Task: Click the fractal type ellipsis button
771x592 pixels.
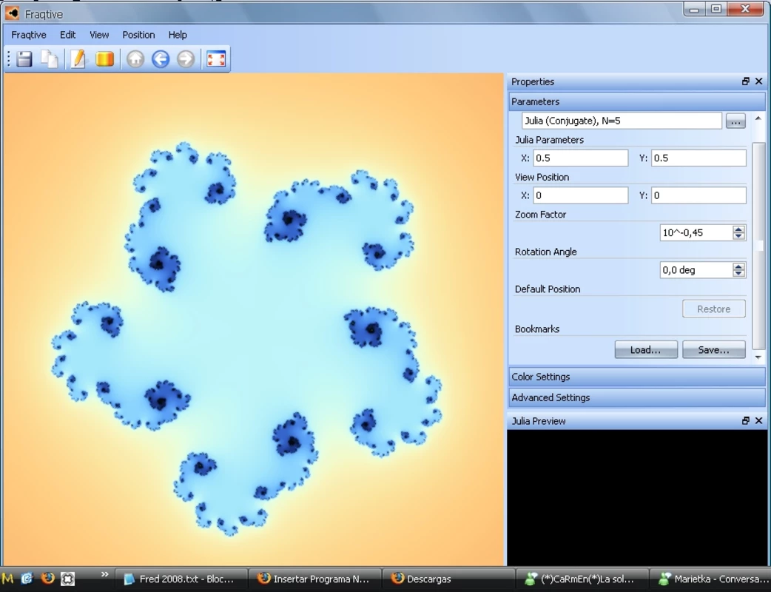Action: pos(735,121)
